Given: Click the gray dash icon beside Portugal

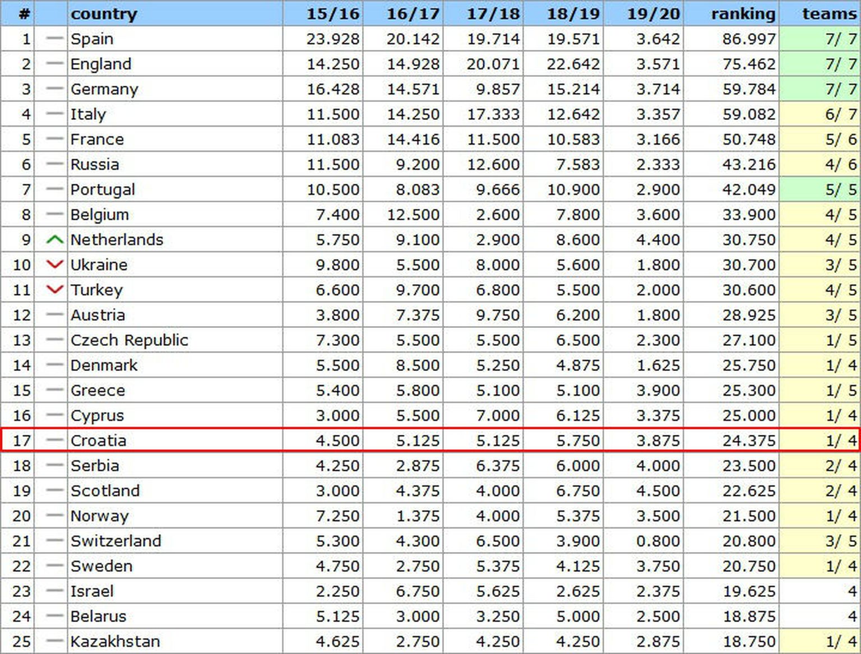Looking at the screenshot, I should (54, 189).
